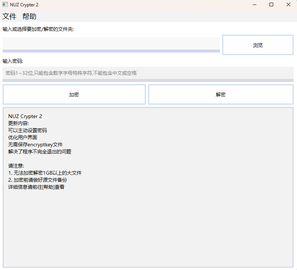The width and height of the screenshot is (297, 270).
Task: Focus the folder path input field
Action: 111,45
